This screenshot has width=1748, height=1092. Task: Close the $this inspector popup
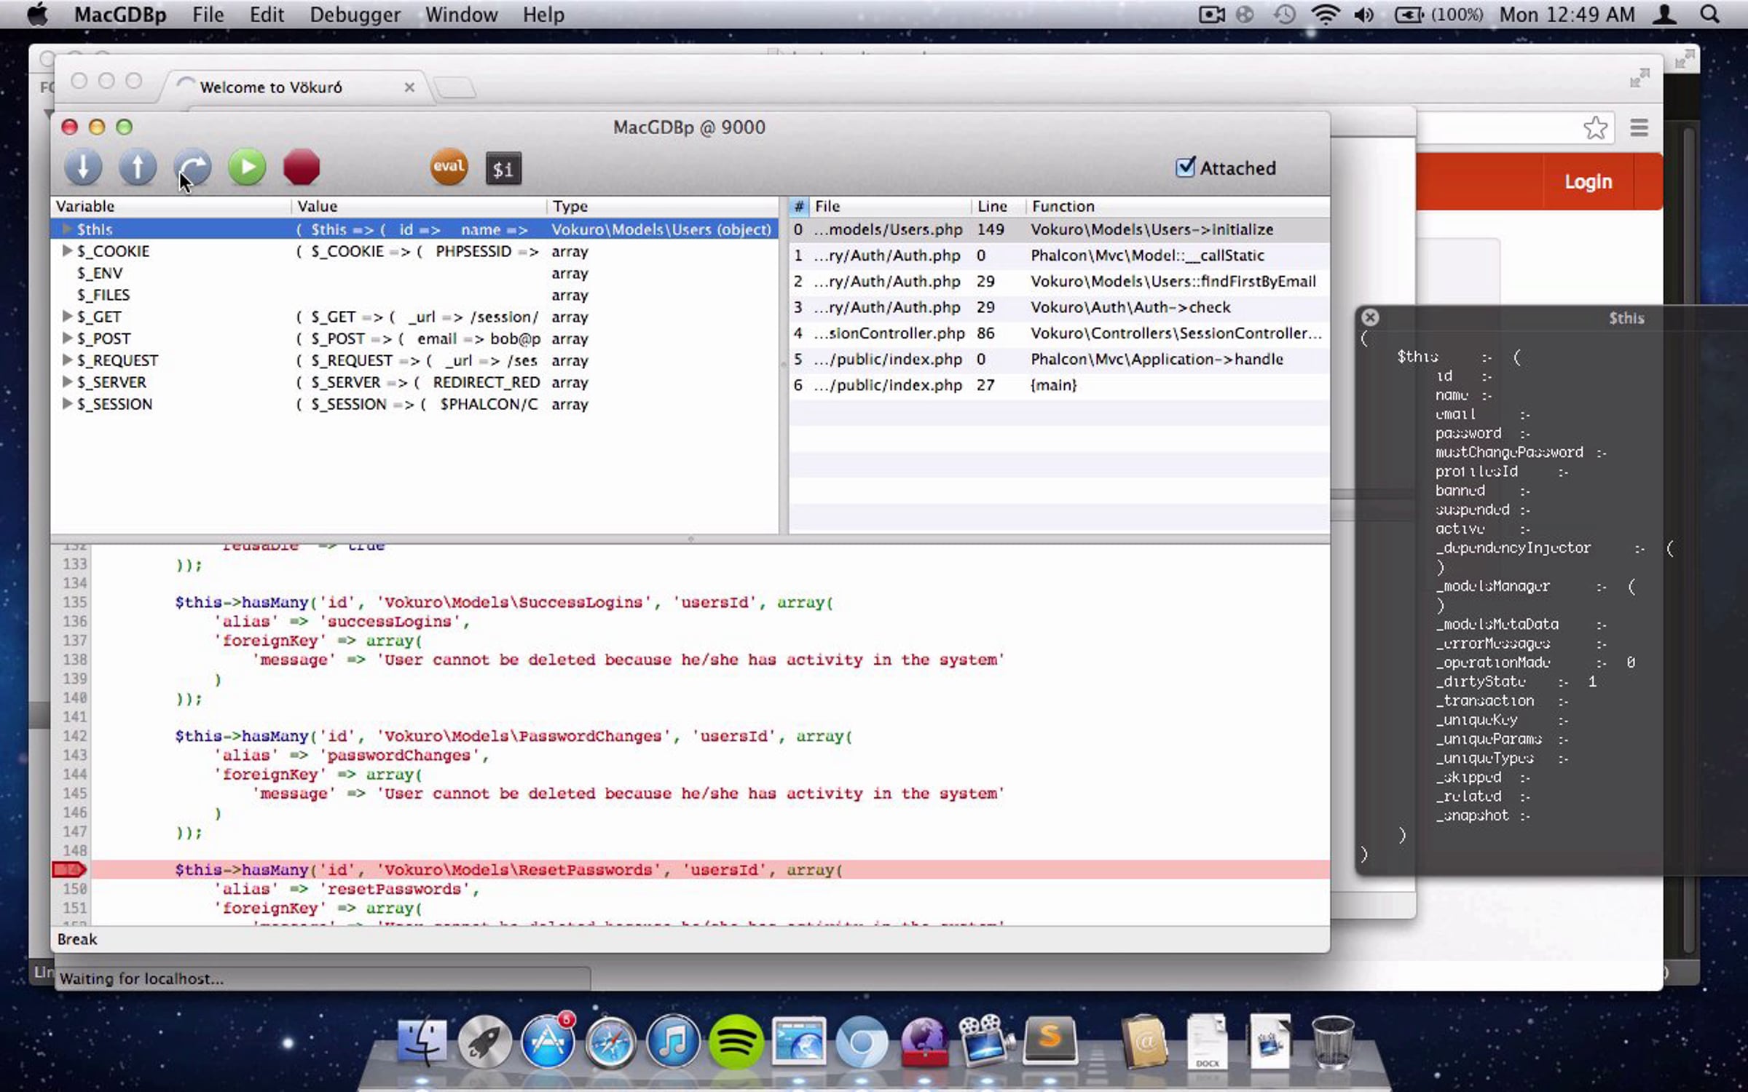tap(1370, 317)
